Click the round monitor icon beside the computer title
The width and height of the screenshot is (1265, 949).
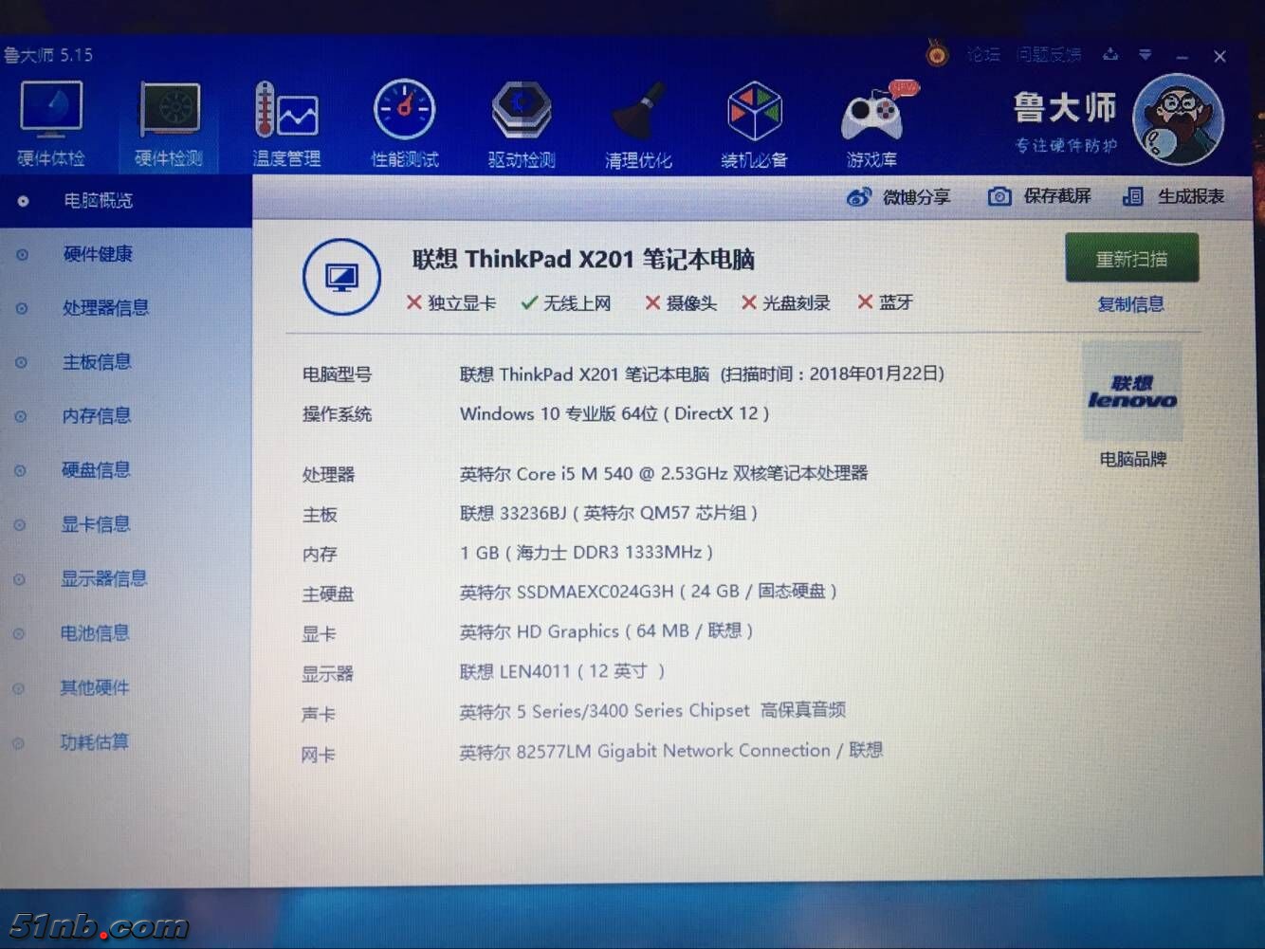tap(341, 277)
